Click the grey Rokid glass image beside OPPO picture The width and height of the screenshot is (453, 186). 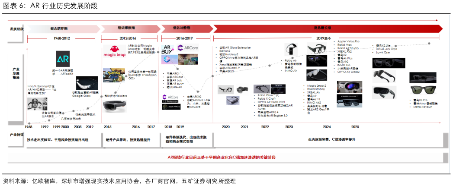(262, 89)
